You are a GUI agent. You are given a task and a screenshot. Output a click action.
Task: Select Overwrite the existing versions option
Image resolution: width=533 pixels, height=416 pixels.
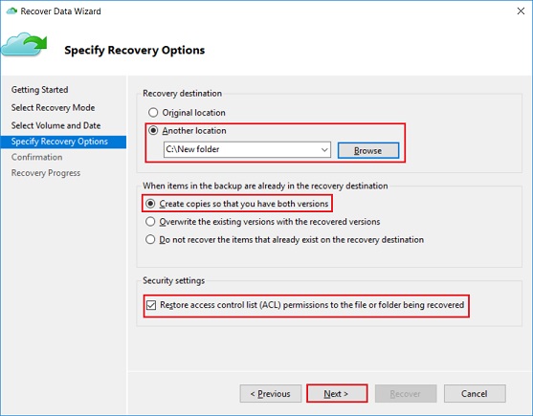[150, 222]
